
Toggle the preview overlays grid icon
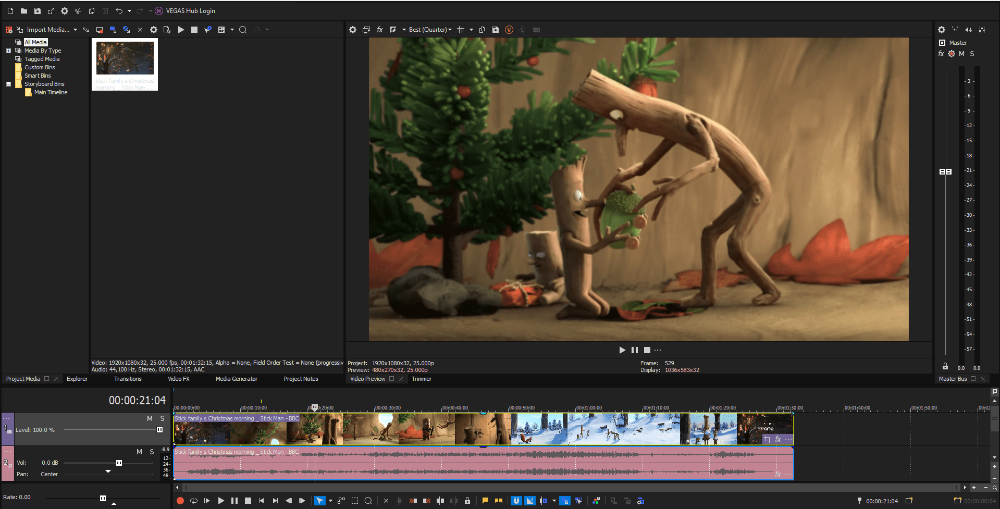[461, 30]
